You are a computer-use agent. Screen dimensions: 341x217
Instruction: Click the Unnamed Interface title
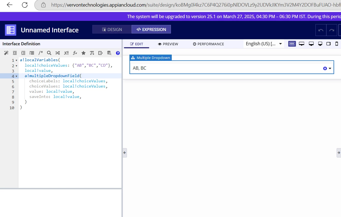[50, 30]
